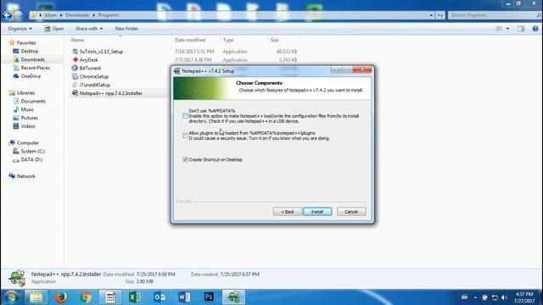Image resolution: width=543 pixels, height=305 pixels.
Task: Launch Chrome from taskbar
Action: pos(86,297)
